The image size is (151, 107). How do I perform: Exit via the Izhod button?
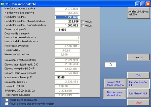[139, 102]
